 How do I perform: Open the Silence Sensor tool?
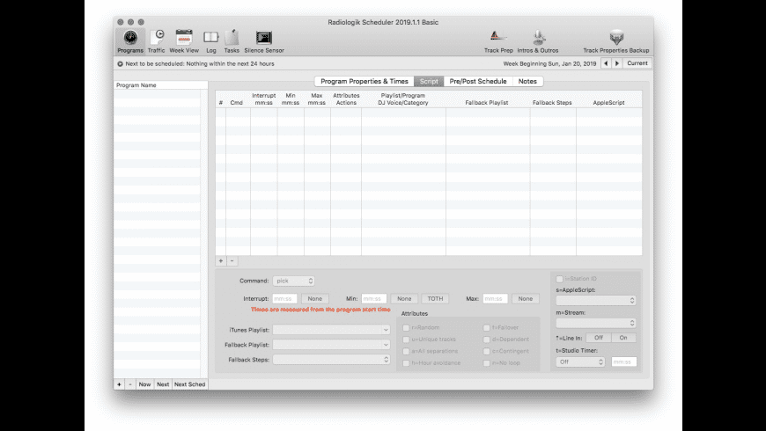[263, 39]
